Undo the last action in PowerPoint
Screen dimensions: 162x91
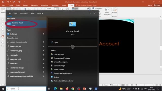point(8,2)
